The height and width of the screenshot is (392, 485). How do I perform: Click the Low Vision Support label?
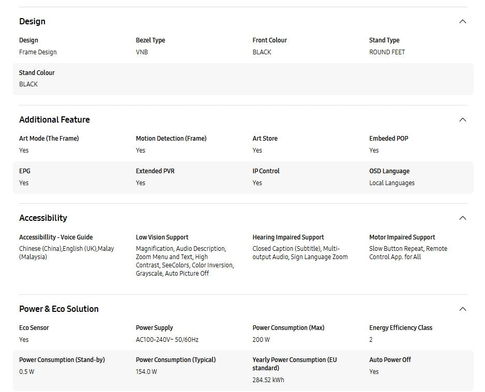pos(162,237)
